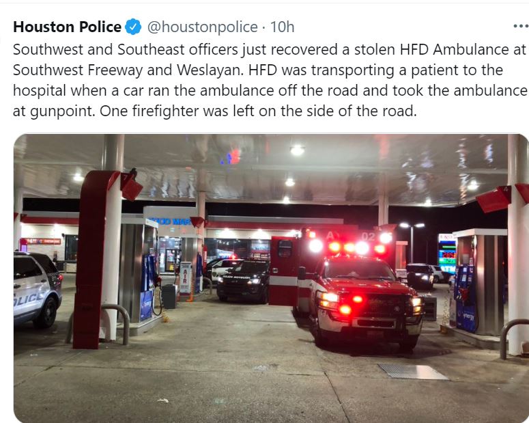Screen dimensions: 529x423
Task: Click the storm drain grate on pavement
Action: click(x=412, y=372)
